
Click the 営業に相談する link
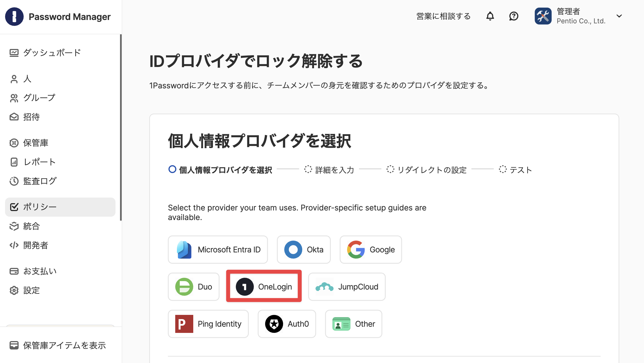pyautogui.click(x=443, y=16)
